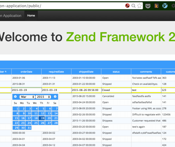The image size is (175, 147).
Task: Open the 2015 year dropdown
Action: [43, 97]
